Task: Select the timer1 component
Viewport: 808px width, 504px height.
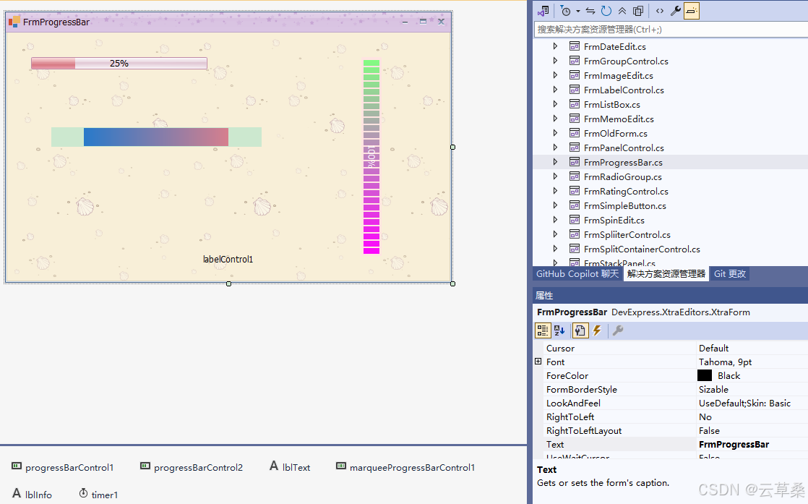Action: click(98, 494)
